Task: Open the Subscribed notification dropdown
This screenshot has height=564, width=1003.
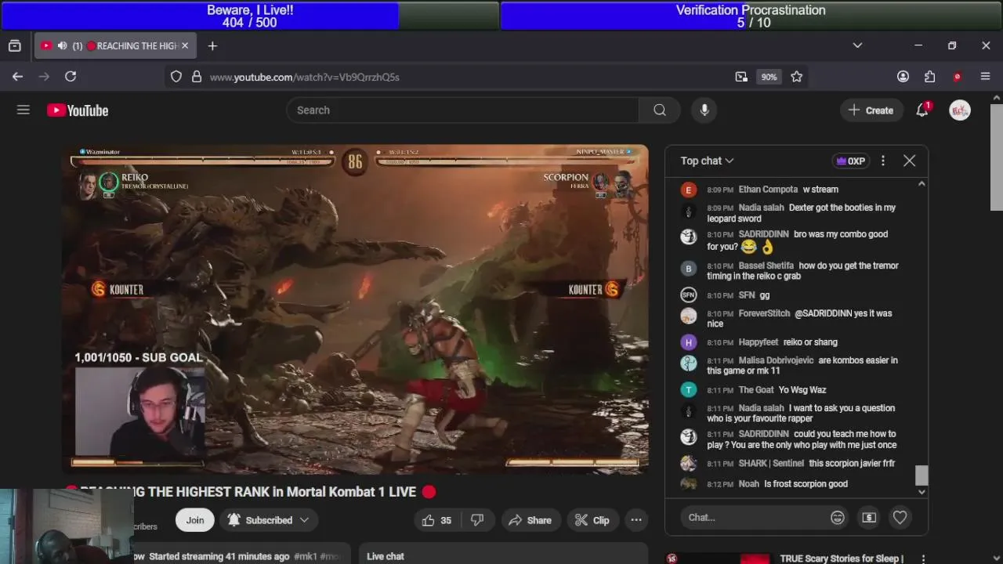Action: [x=268, y=520]
